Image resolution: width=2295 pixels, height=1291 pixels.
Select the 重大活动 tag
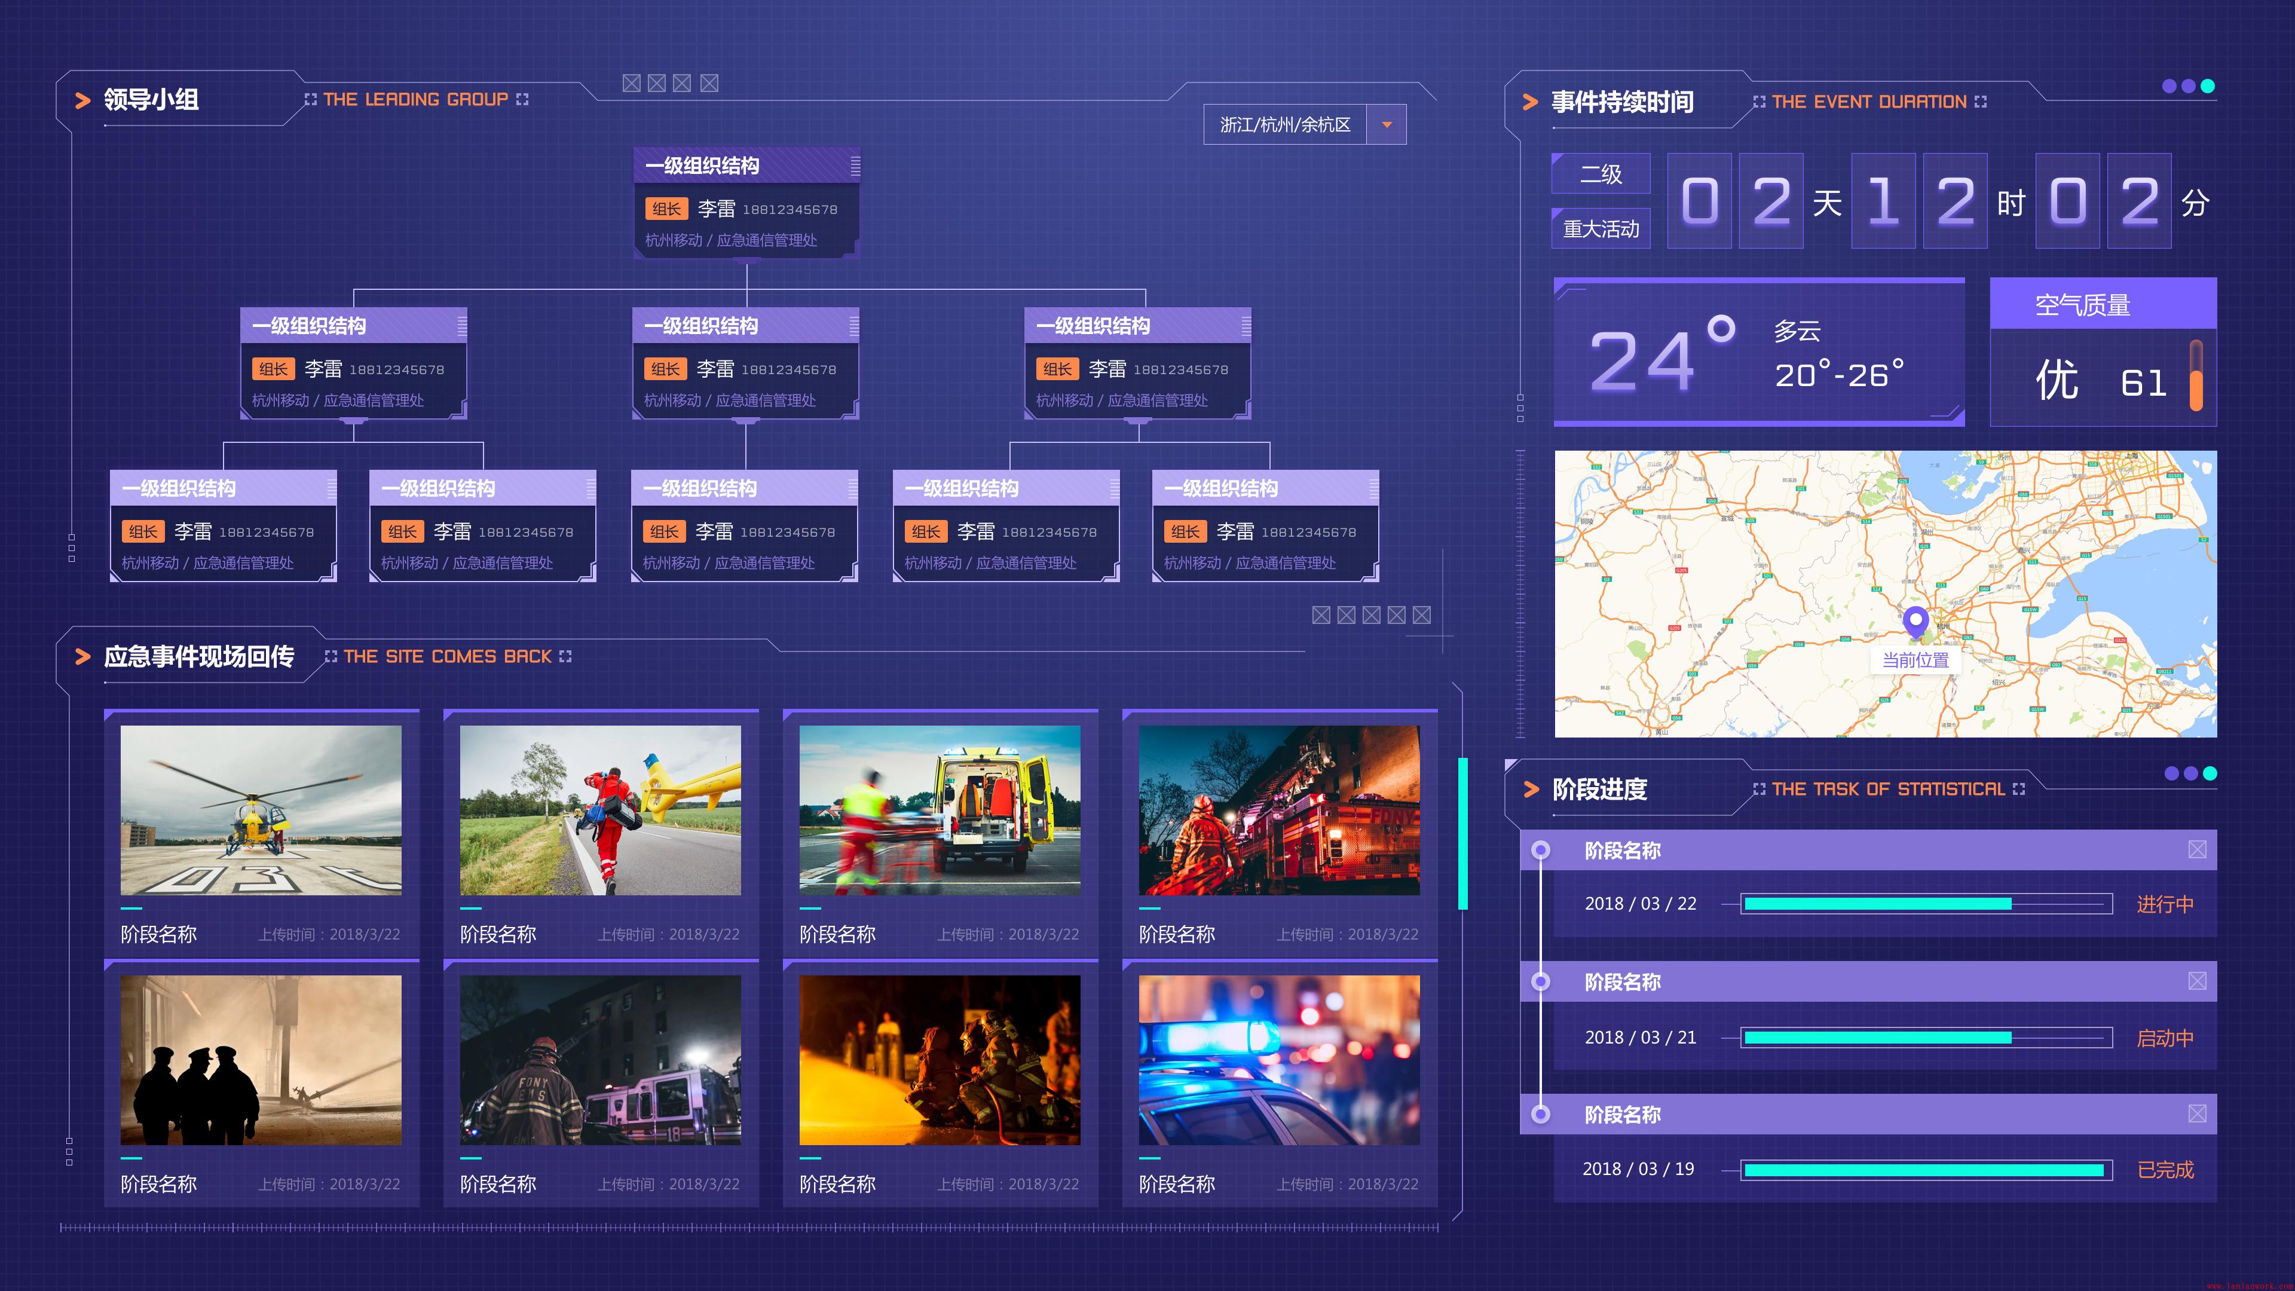pyautogui.click(x=1600, y=229)
